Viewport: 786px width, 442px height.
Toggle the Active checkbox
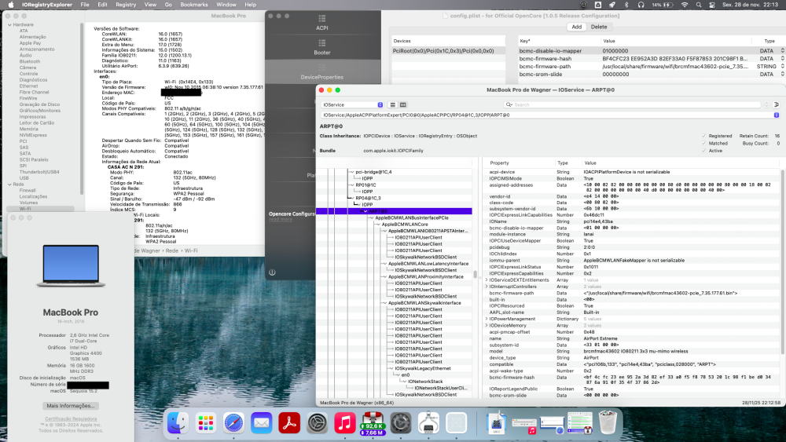703,151
